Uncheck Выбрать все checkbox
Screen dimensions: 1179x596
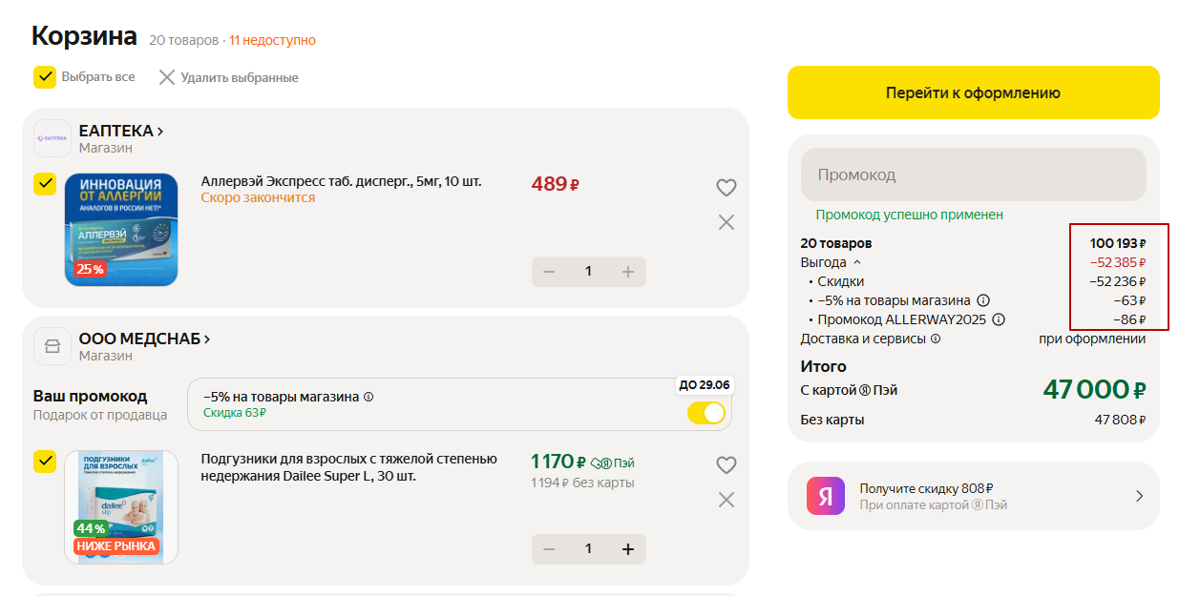tap(45, 77)
